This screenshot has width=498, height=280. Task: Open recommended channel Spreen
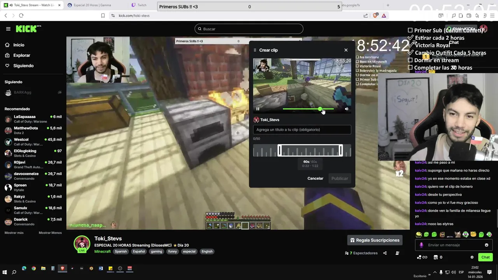33,187
